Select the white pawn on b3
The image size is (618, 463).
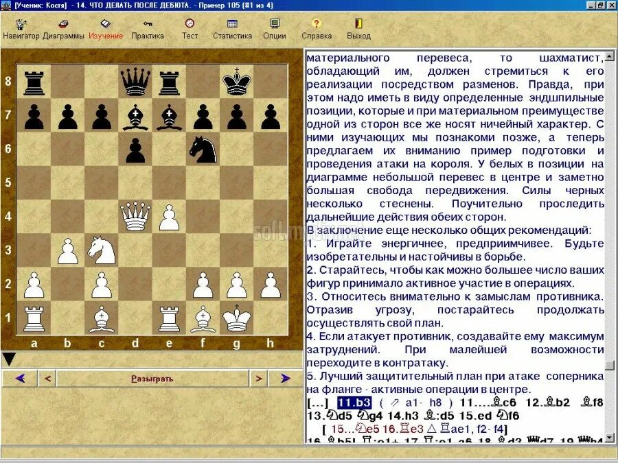click(68, 251)
